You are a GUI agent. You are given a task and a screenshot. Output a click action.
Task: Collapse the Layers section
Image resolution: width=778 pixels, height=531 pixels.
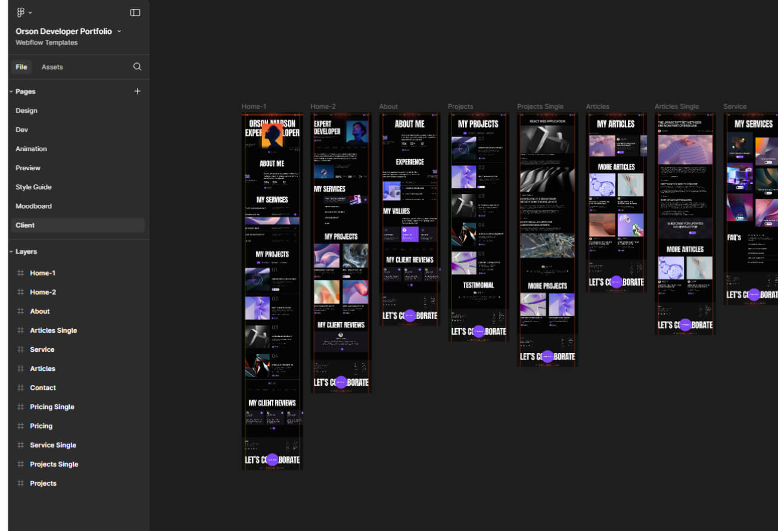pos(11,252)
